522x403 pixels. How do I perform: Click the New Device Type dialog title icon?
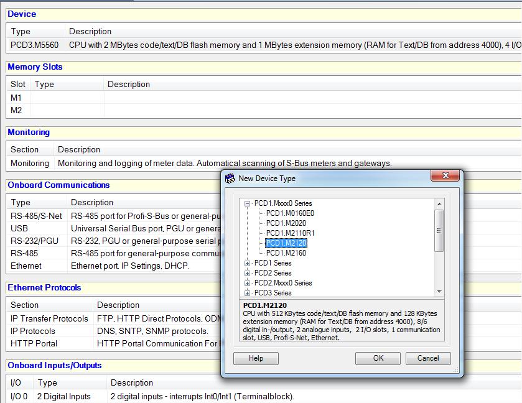click(x=230, y=178)
